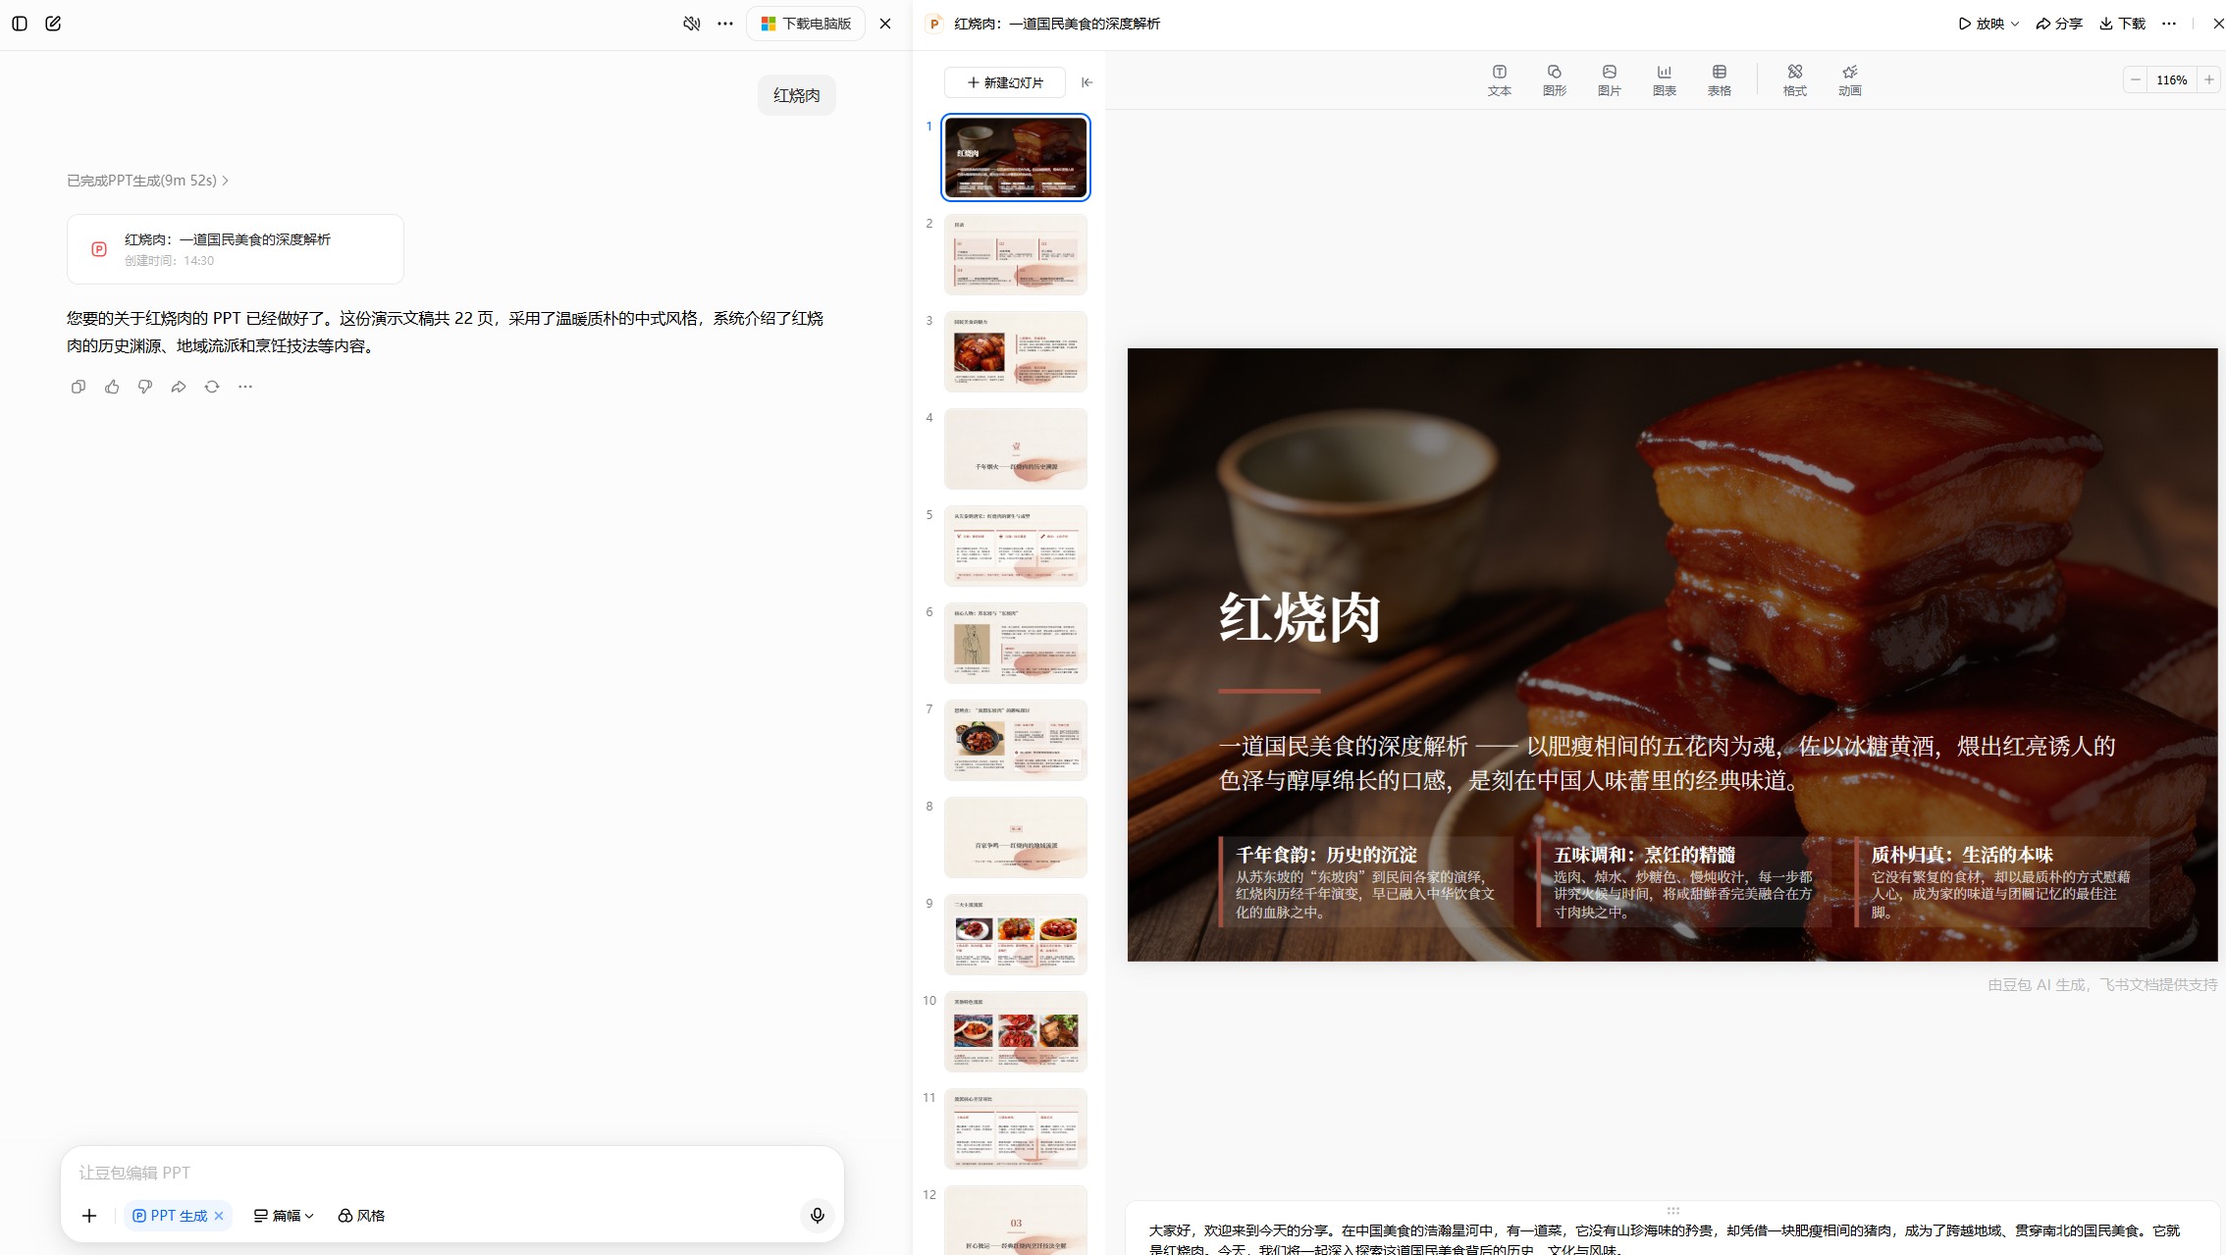Image resolution: width=2226 pixels, height=1255 pixels.
Task: Select slide 4 thumbnail
Action: (x=1016, y=448)
